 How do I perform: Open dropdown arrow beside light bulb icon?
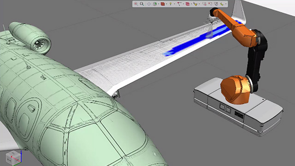coord(174,4)
